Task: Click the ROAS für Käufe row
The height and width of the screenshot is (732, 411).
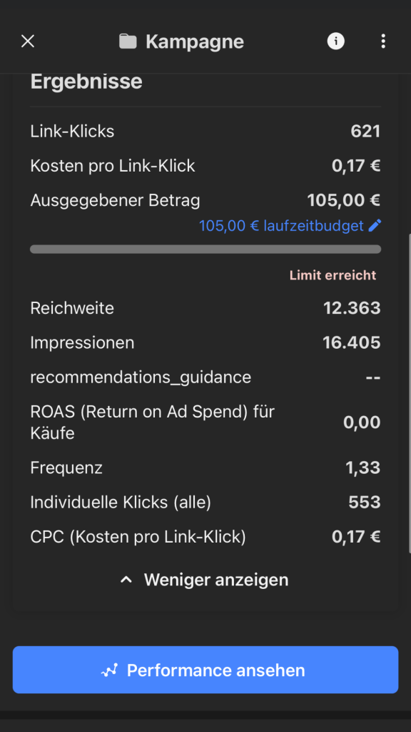Action: click(x=205, y=422)
